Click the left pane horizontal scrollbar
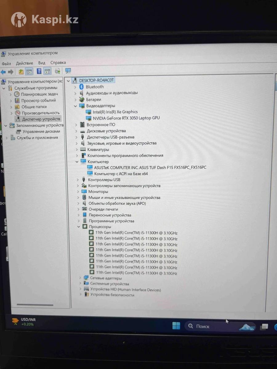This screenshot has height=369, width=277. tap(35, 304)
